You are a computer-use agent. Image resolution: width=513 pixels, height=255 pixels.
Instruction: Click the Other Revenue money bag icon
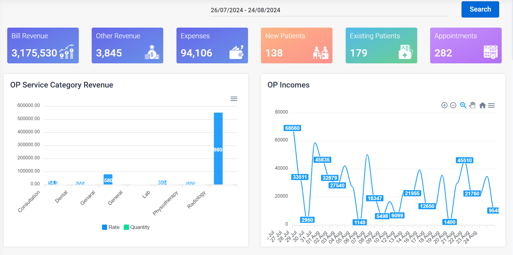152,52
